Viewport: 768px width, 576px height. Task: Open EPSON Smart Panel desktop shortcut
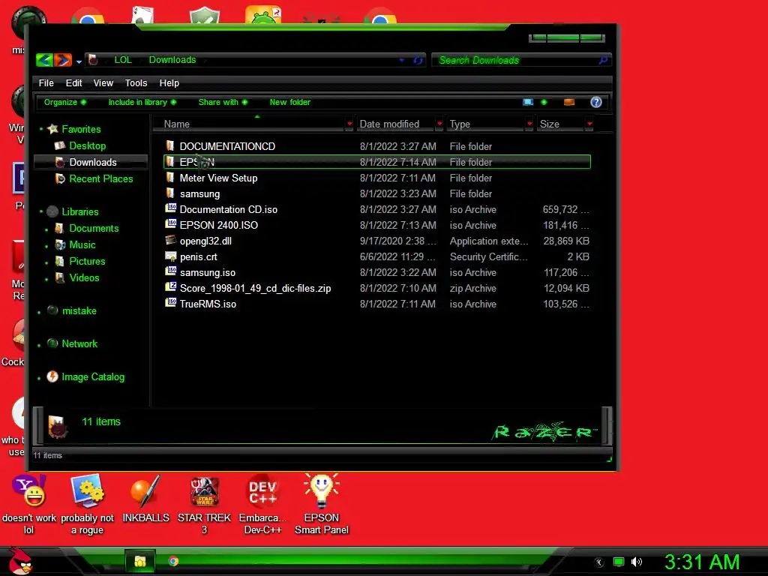(321, 505)
